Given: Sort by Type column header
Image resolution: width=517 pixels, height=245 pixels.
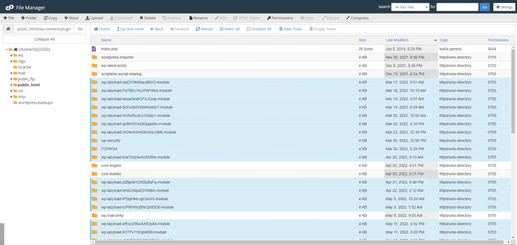Looking at the screenshot, I should 443,40.
